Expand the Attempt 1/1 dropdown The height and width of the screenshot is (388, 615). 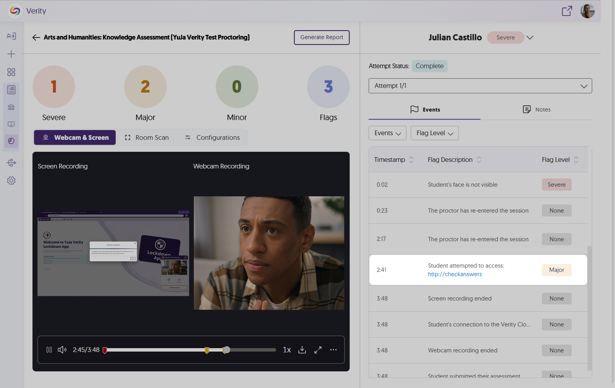pos(480,86)
